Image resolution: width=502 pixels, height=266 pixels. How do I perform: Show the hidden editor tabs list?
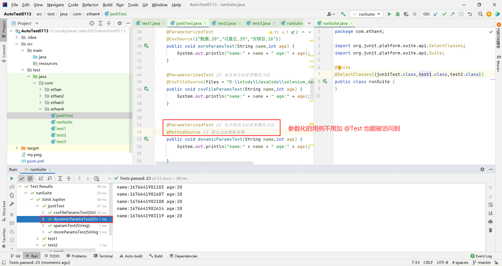click(x=309, y=23)
